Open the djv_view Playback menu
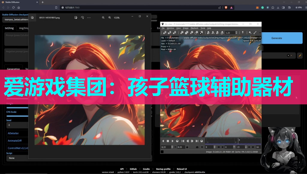 point(194,28)
